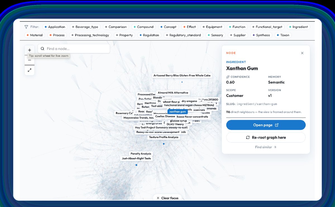Clear the graph focus

click(x=167, y=198)
